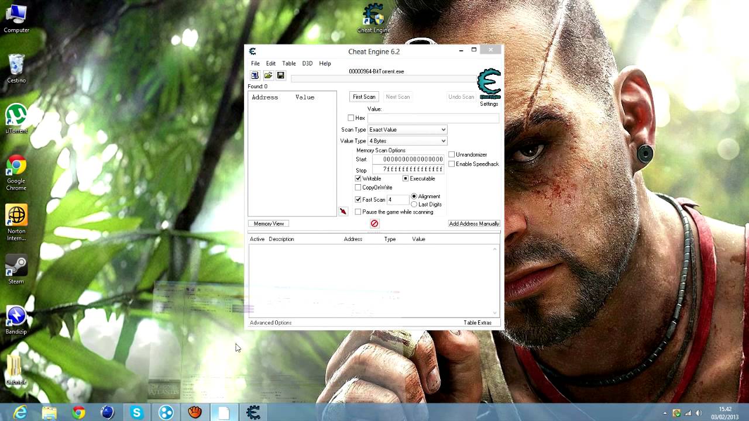The image size is (749, 421).
Task: Open the File menu
Action: (x=256, y=63)
